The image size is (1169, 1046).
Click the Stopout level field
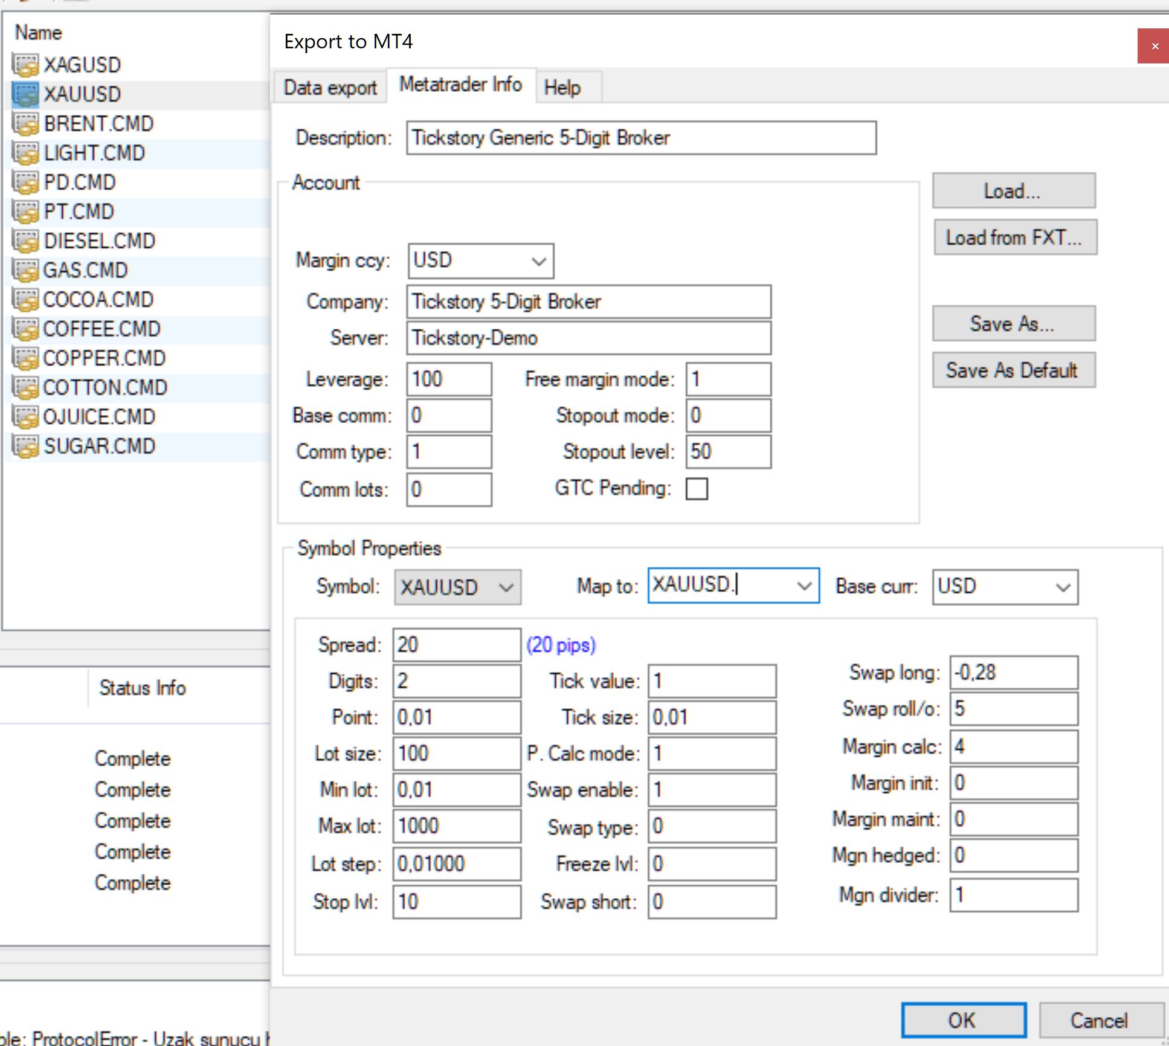[729, 452]
